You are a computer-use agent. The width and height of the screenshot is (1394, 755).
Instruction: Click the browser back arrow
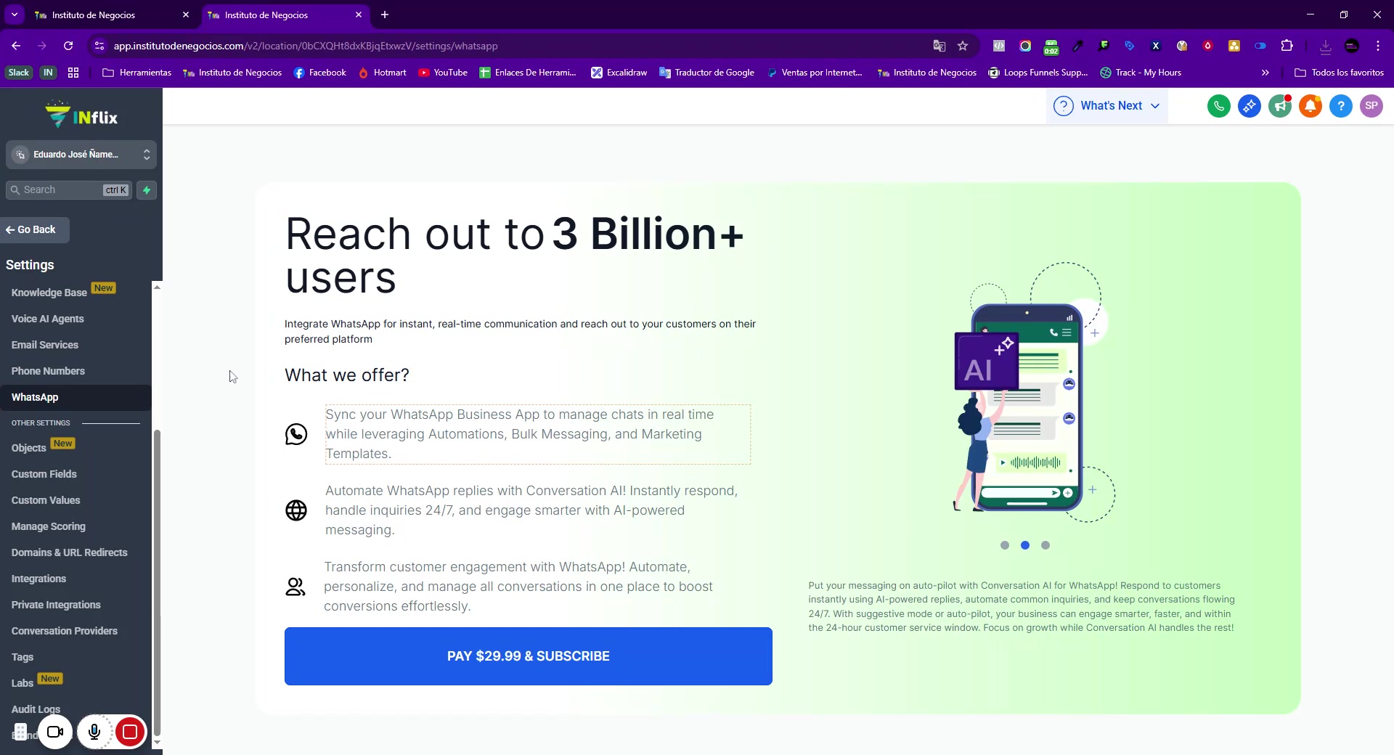[16, 46]
